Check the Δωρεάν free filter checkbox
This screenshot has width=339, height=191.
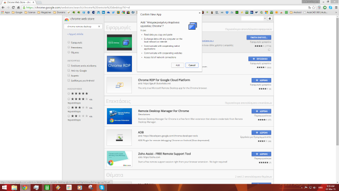click(68, 75)
